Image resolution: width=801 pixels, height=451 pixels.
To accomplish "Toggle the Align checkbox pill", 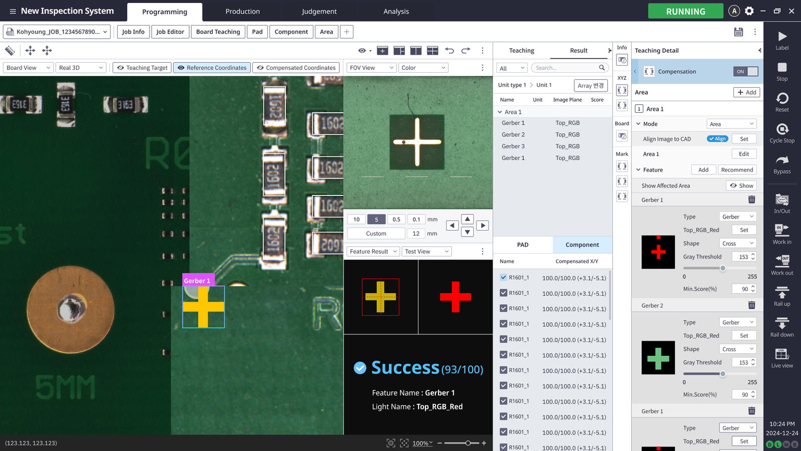I will 717,139.
